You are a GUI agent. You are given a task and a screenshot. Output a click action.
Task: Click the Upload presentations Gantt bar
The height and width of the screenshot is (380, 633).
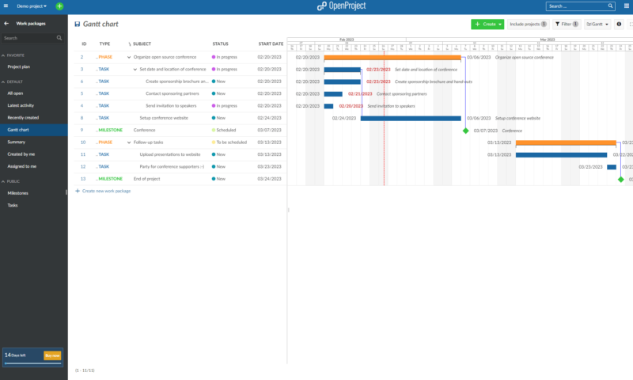click(x=561, y=154)
